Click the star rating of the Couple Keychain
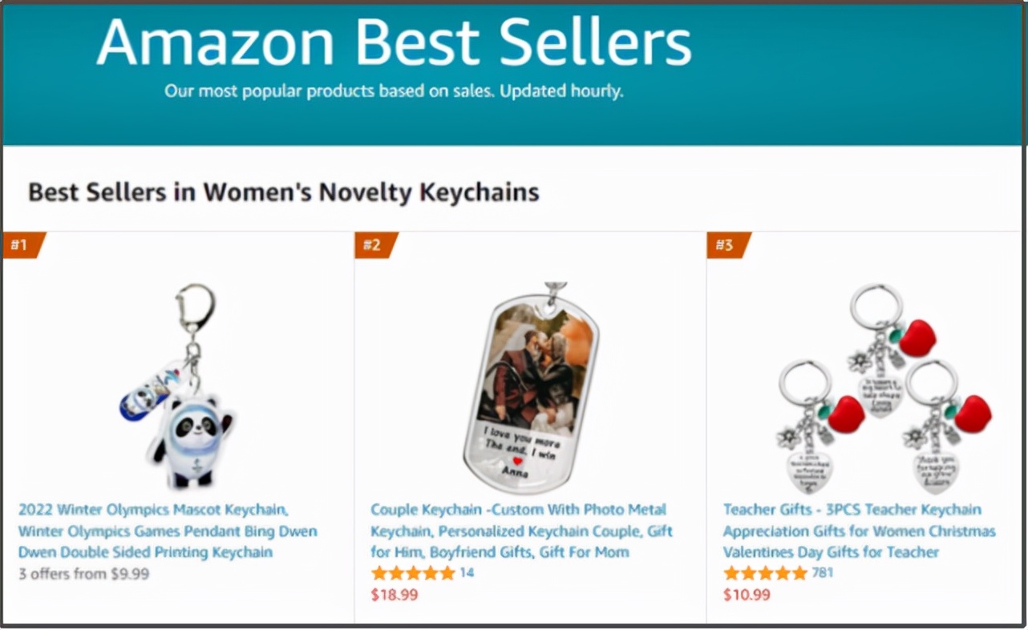Screen dimensions: 1028x630 [x=412, y=573]
